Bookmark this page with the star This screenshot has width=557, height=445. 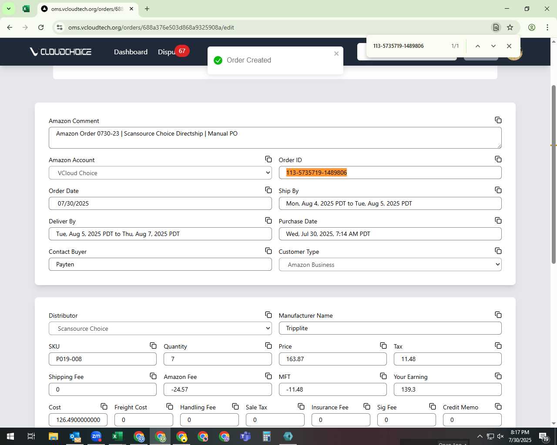pyautogui.click(x=510, y=27)
